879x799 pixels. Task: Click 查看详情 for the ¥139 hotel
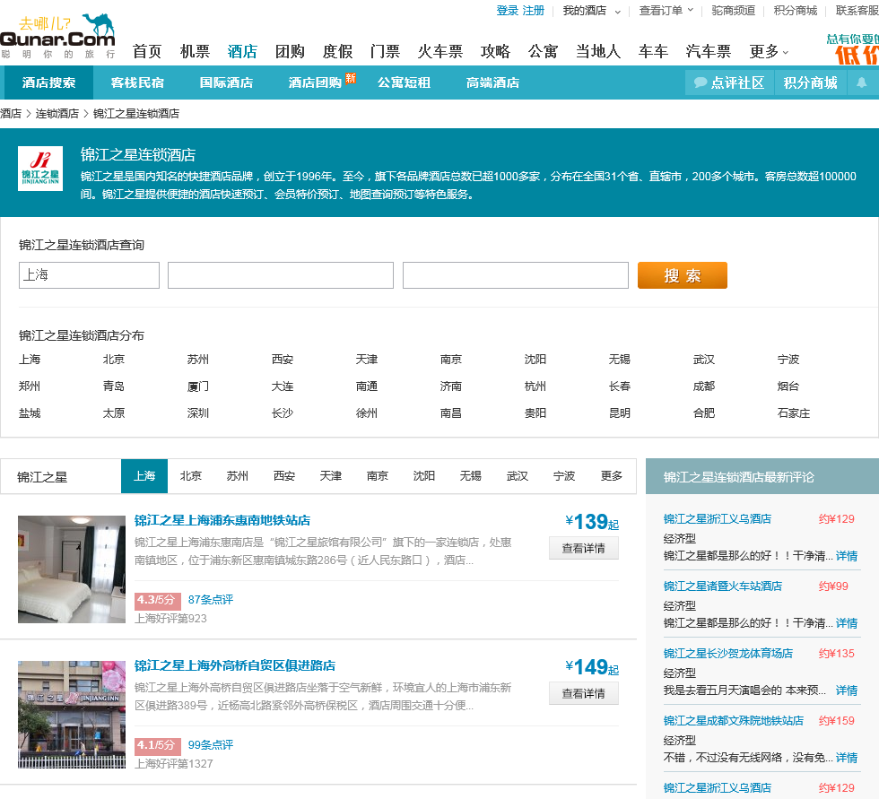click(x=584, y=548)
